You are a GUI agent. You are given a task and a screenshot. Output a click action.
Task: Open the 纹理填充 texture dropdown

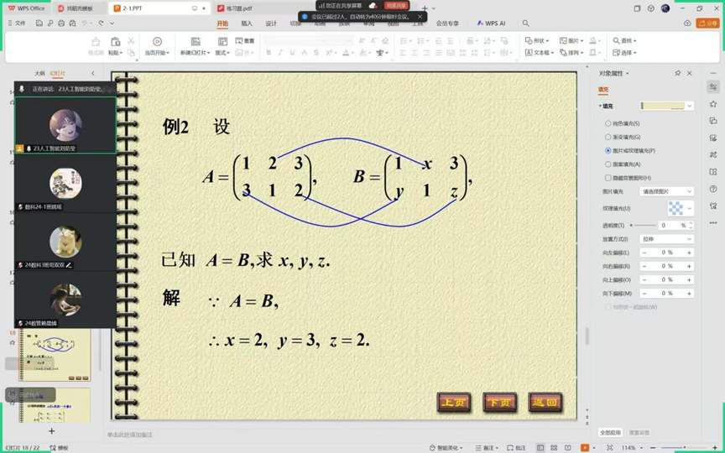tap(680, 208)
